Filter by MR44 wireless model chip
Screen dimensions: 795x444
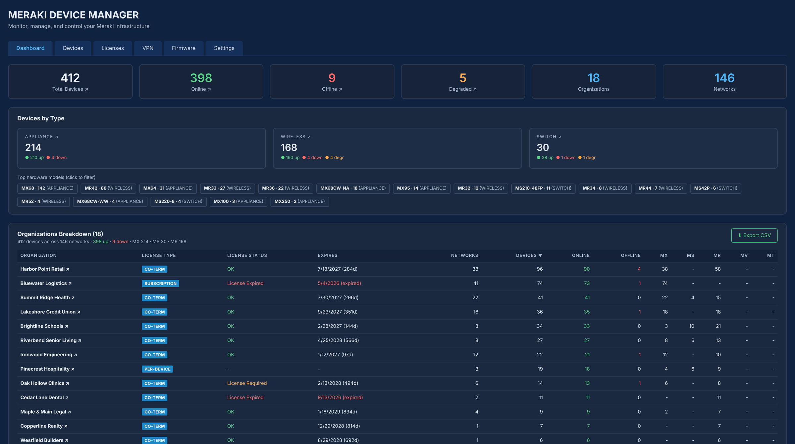661,188
